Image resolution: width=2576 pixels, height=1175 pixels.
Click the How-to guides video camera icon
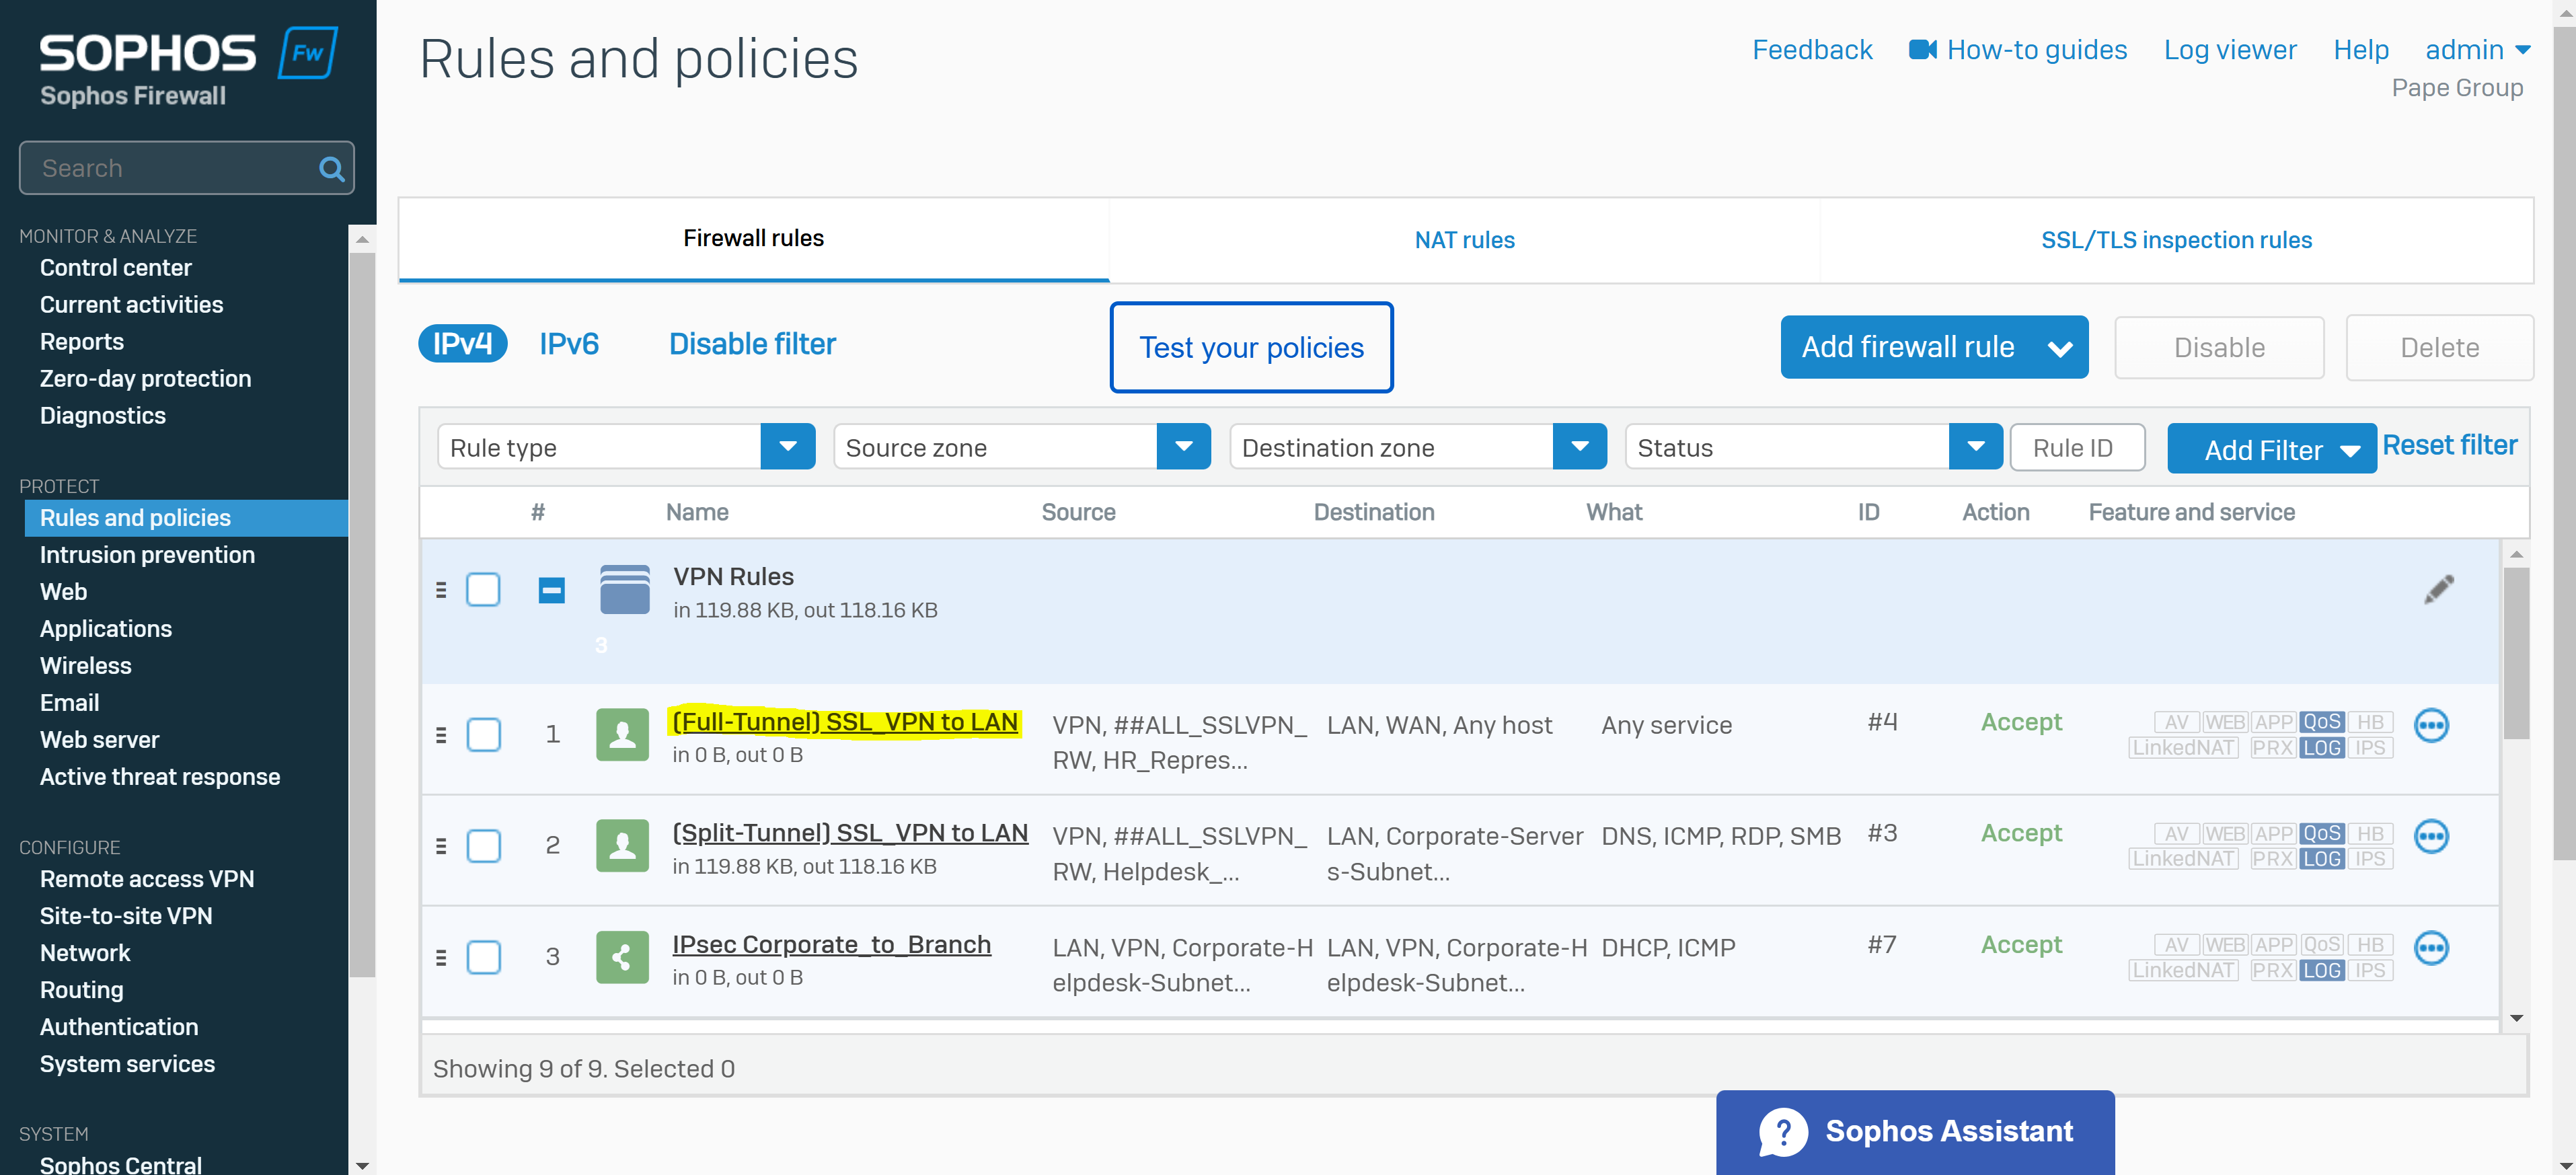tap(1922, 50)
